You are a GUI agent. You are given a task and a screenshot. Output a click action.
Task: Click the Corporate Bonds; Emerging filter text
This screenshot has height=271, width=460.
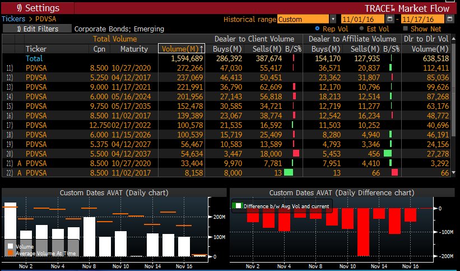click(x=119, y=29)
